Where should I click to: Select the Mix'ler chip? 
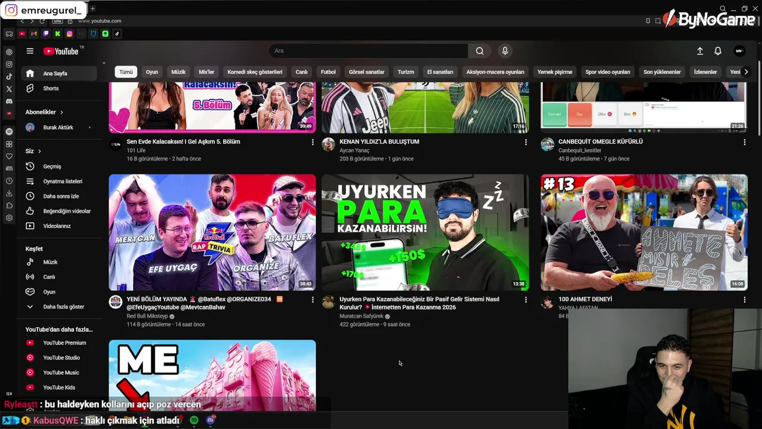(x=206, y=72)
